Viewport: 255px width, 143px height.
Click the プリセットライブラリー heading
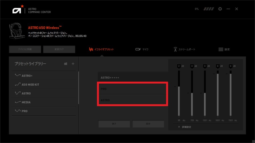[x=30, y=64]
